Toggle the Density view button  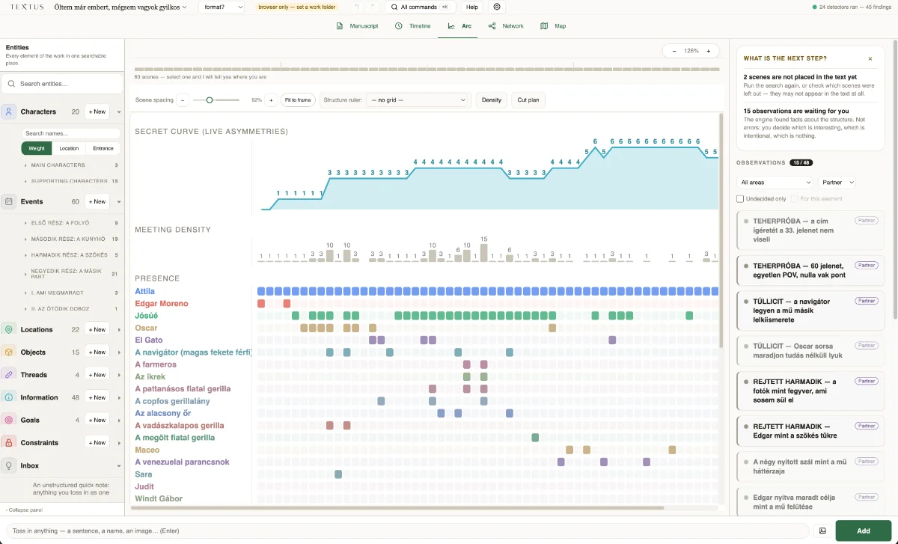tap(492, 100)
